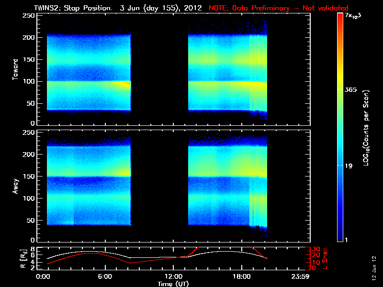This screenshot has height=287, width=383.
Task: Click the '12:00' time tick label
Action: pos(173,277)
